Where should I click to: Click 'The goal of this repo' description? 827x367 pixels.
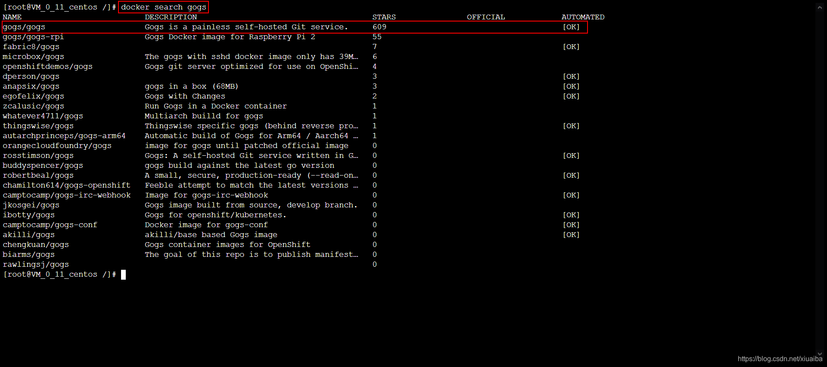pos(252,255)
